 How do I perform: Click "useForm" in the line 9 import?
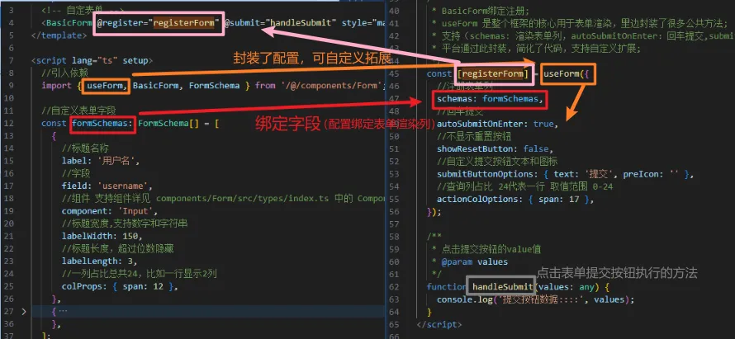click(103, 86)
